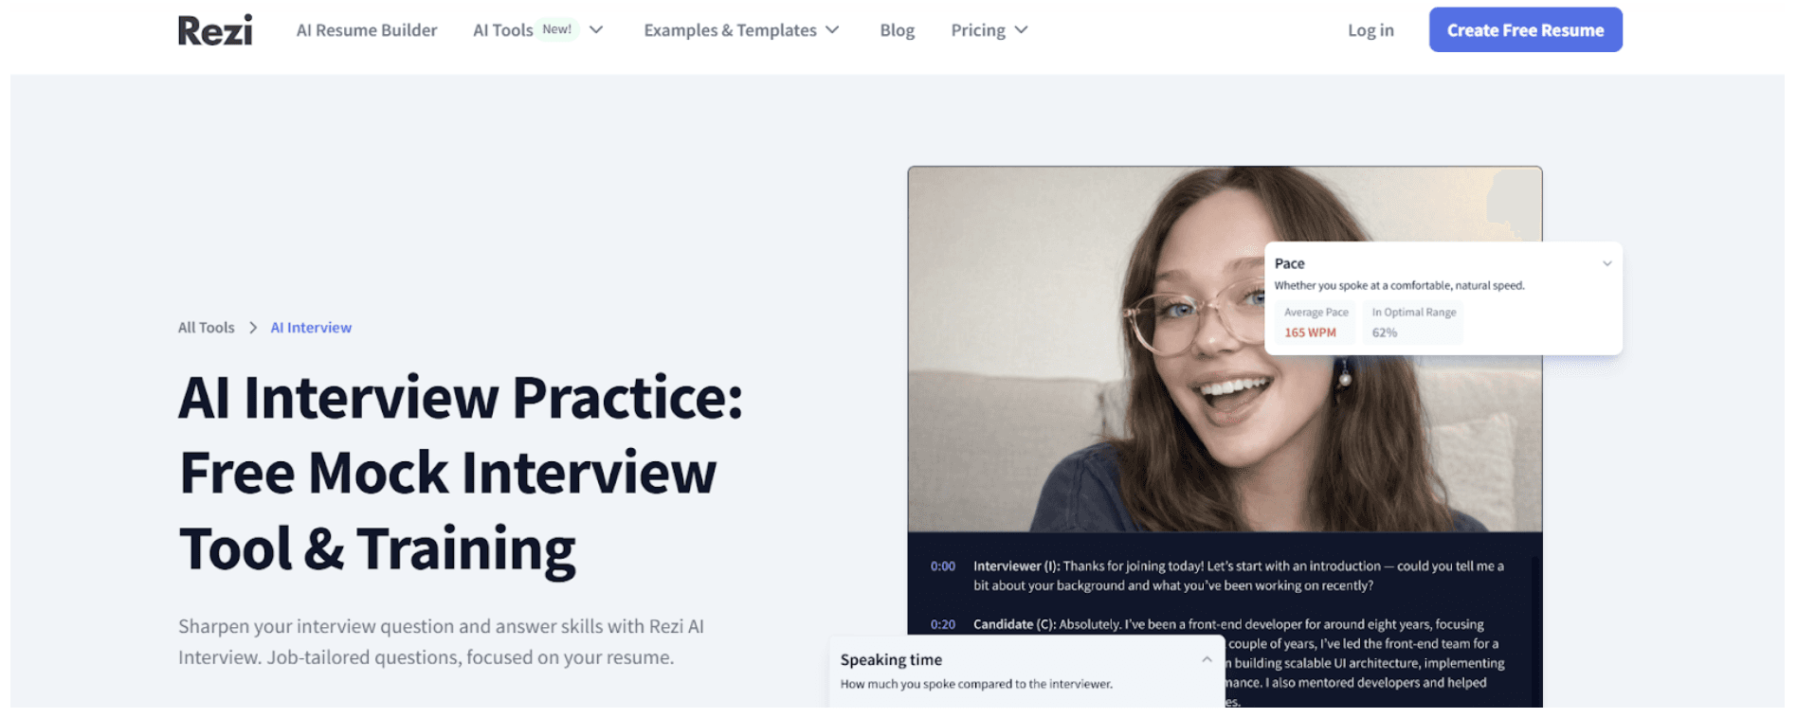1797x718 pixels.
Task: Click the Rezi logo
Action: [215, 30]
